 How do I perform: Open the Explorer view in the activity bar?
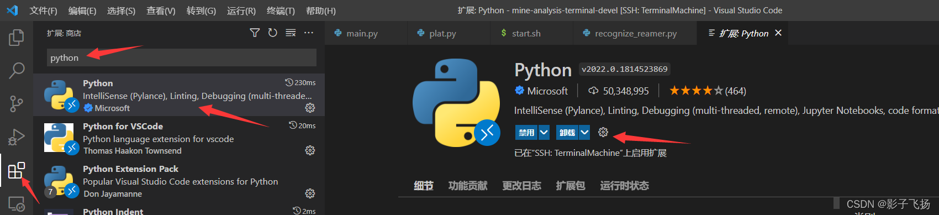(17, 38)
